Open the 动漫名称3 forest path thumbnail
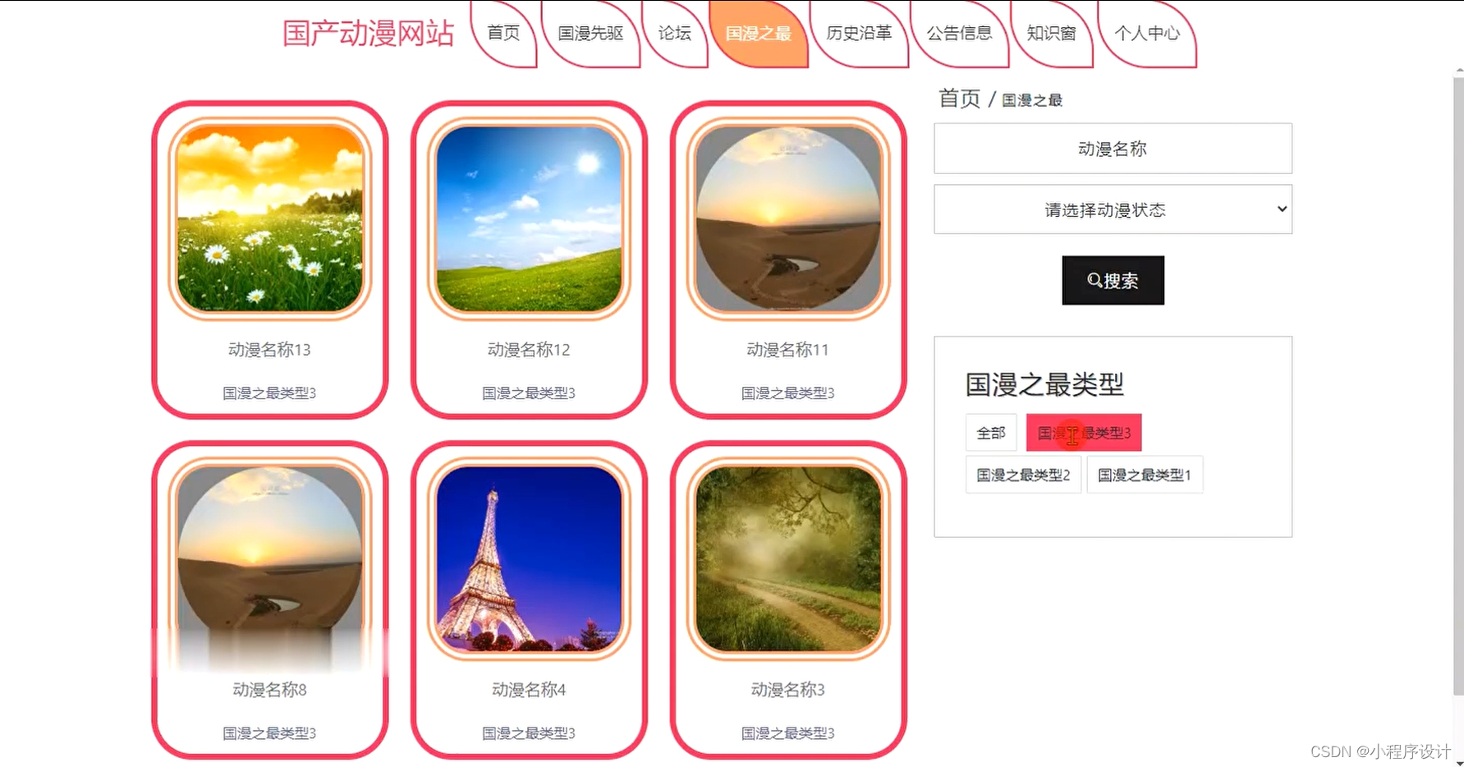The height and width of the screenshot is (767, 1464). (x=788, y=558)
